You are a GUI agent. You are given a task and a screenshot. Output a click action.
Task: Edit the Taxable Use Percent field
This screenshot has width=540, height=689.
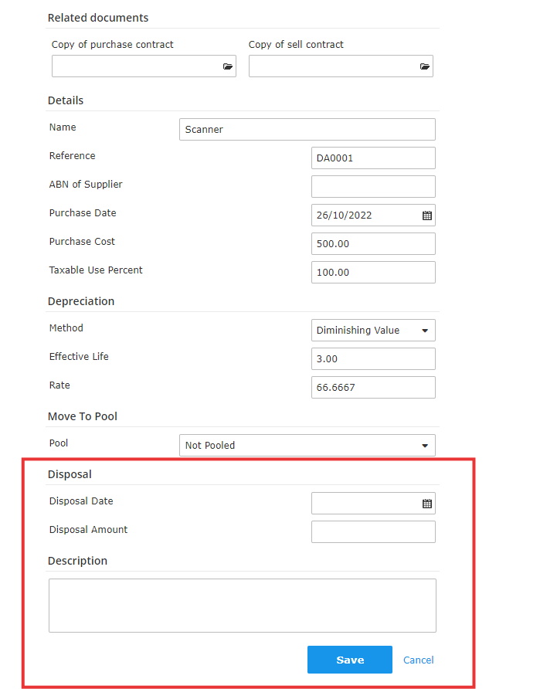373,273
